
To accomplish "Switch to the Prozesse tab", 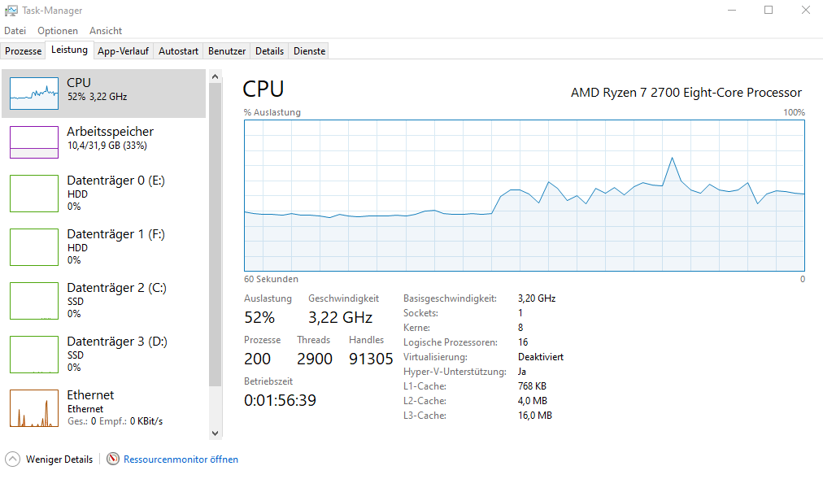I will click(24, 51).
